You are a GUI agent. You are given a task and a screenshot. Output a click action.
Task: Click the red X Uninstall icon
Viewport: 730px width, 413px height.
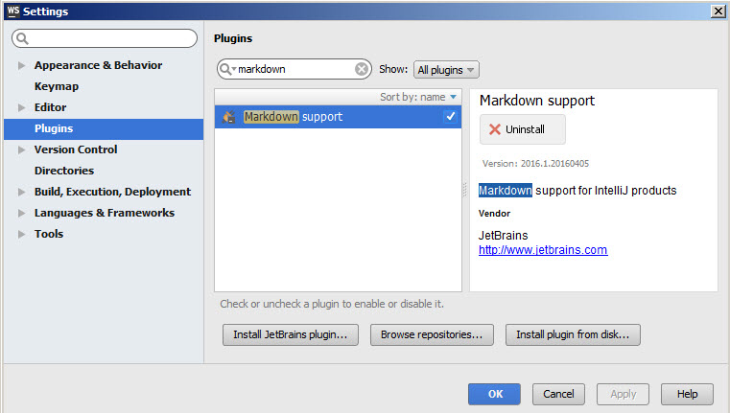(x=495, y=129)
